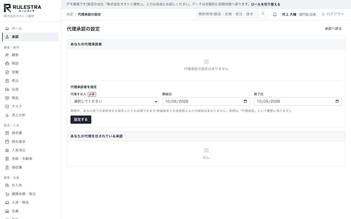Click the cart icon beside 購買依頼・発注

[7, 194]
